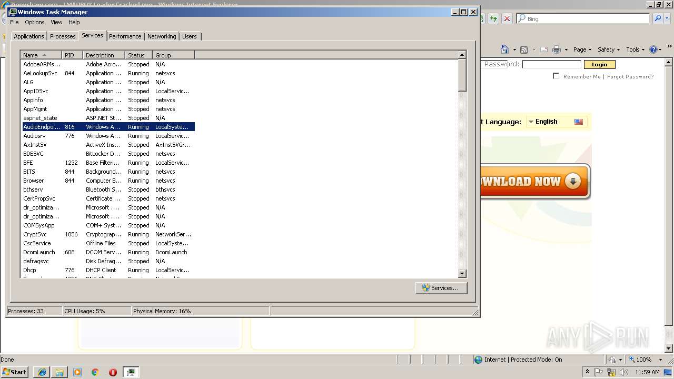
Task: Sort services by PID column header
Action: tap(72, 55)
